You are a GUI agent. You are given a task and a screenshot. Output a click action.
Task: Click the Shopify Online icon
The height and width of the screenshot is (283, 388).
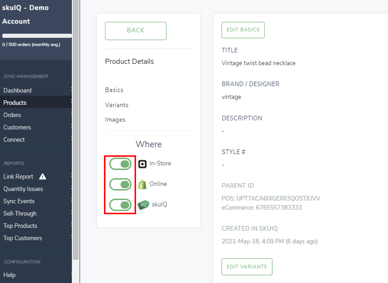142,184
